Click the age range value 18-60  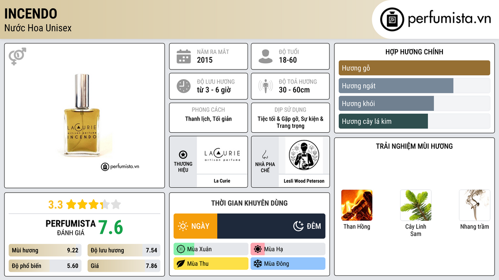pos(288,60)
